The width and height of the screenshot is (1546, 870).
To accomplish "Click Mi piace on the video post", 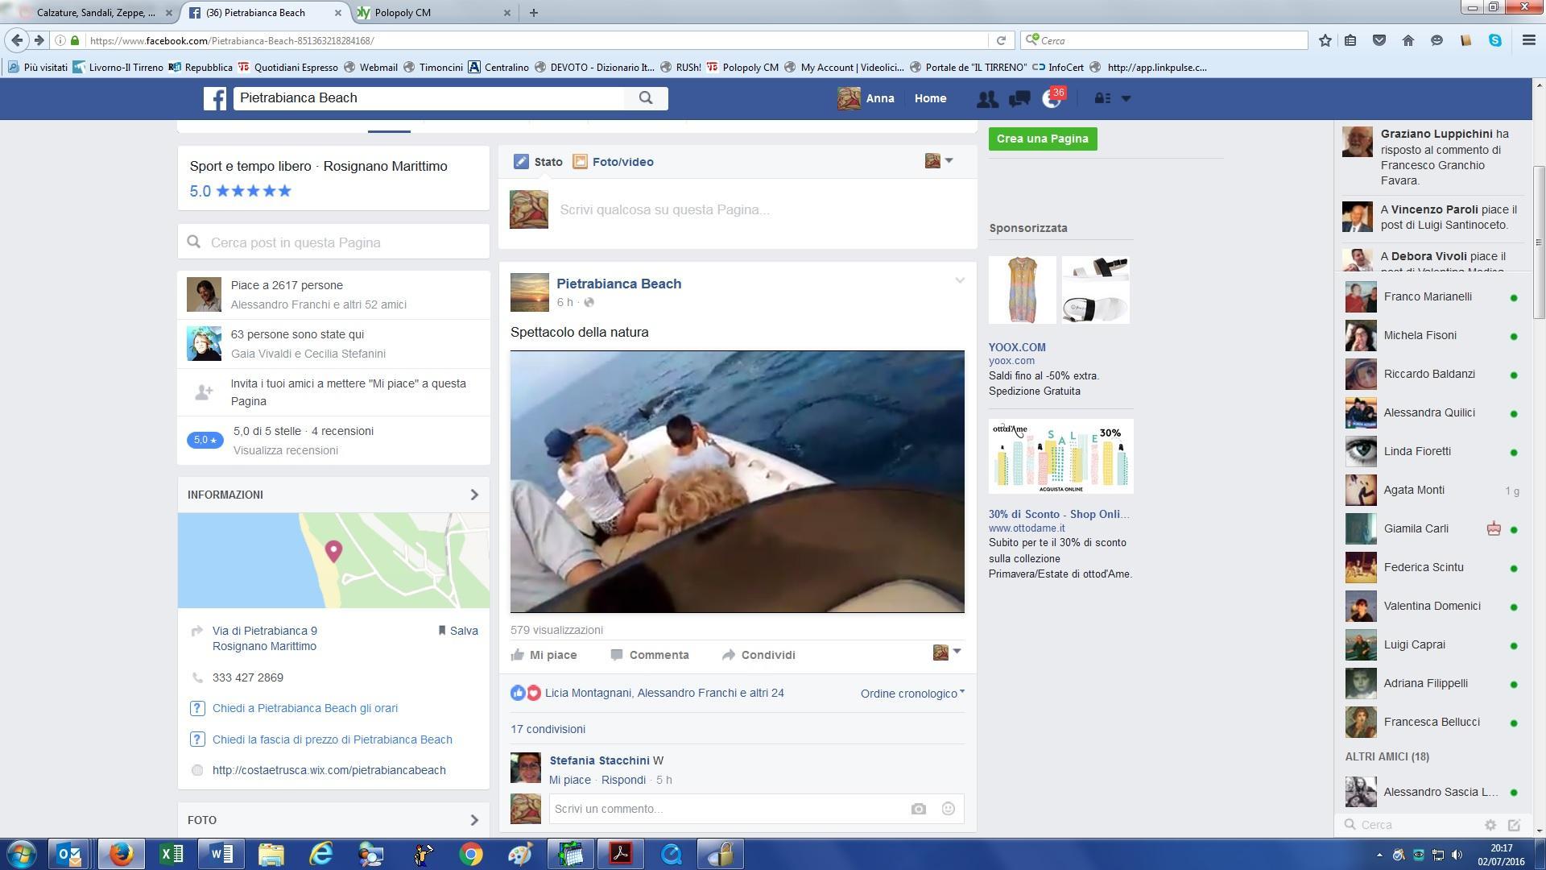I will click(544, 655).
